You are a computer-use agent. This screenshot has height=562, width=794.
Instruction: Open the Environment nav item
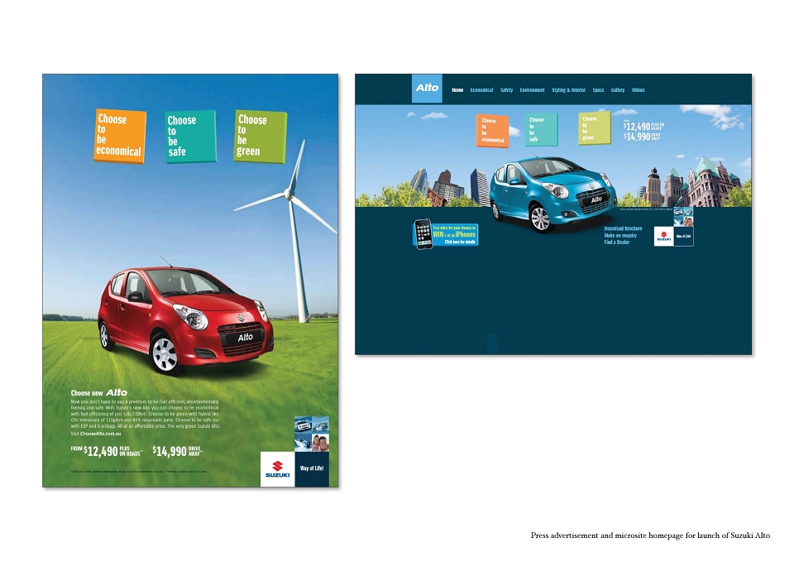[532, 90]
